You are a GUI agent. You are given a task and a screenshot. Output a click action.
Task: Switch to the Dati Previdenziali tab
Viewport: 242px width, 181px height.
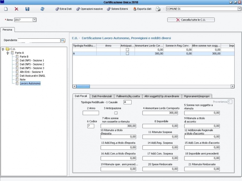point(102,96)
